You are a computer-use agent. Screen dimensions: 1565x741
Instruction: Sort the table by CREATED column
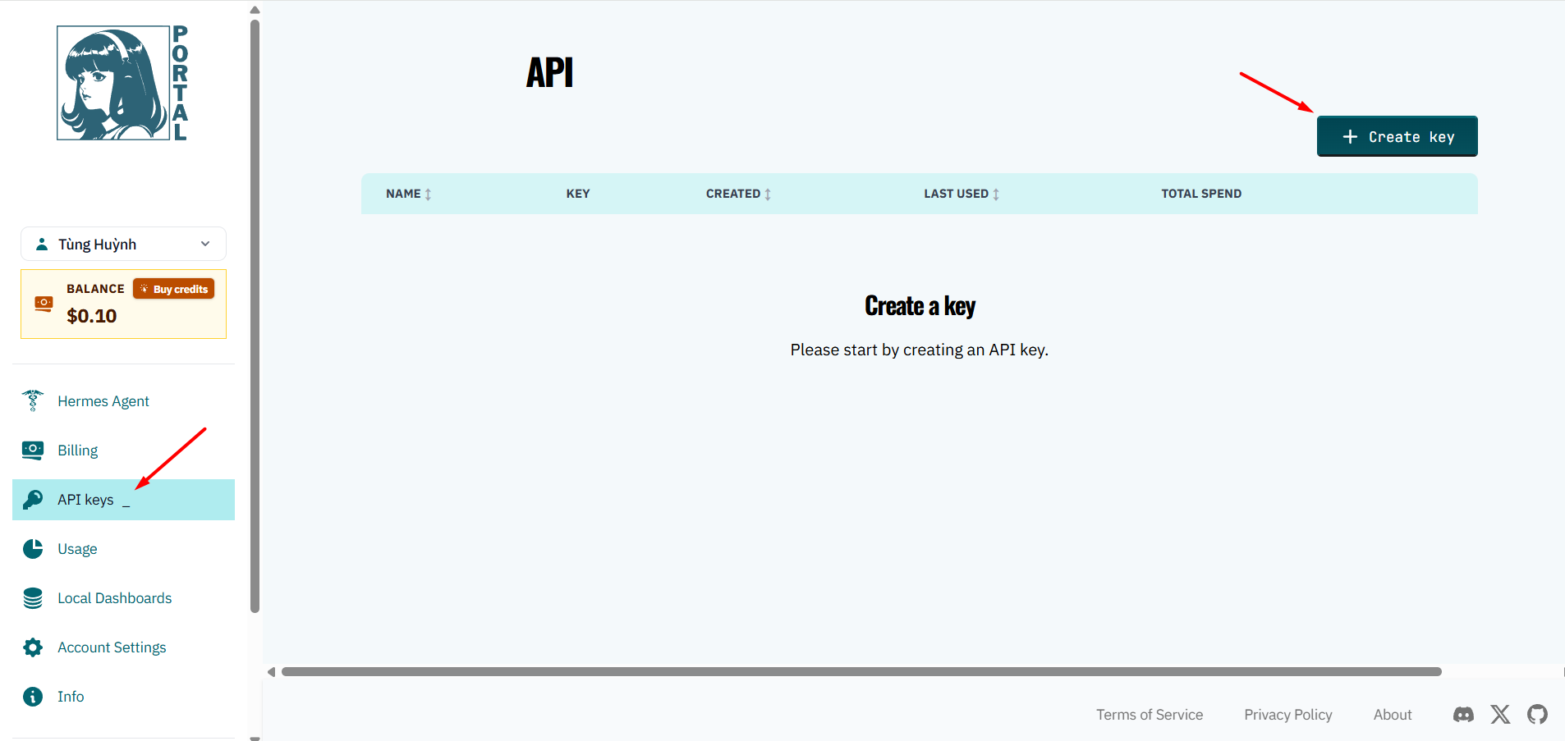coord(738,194)
